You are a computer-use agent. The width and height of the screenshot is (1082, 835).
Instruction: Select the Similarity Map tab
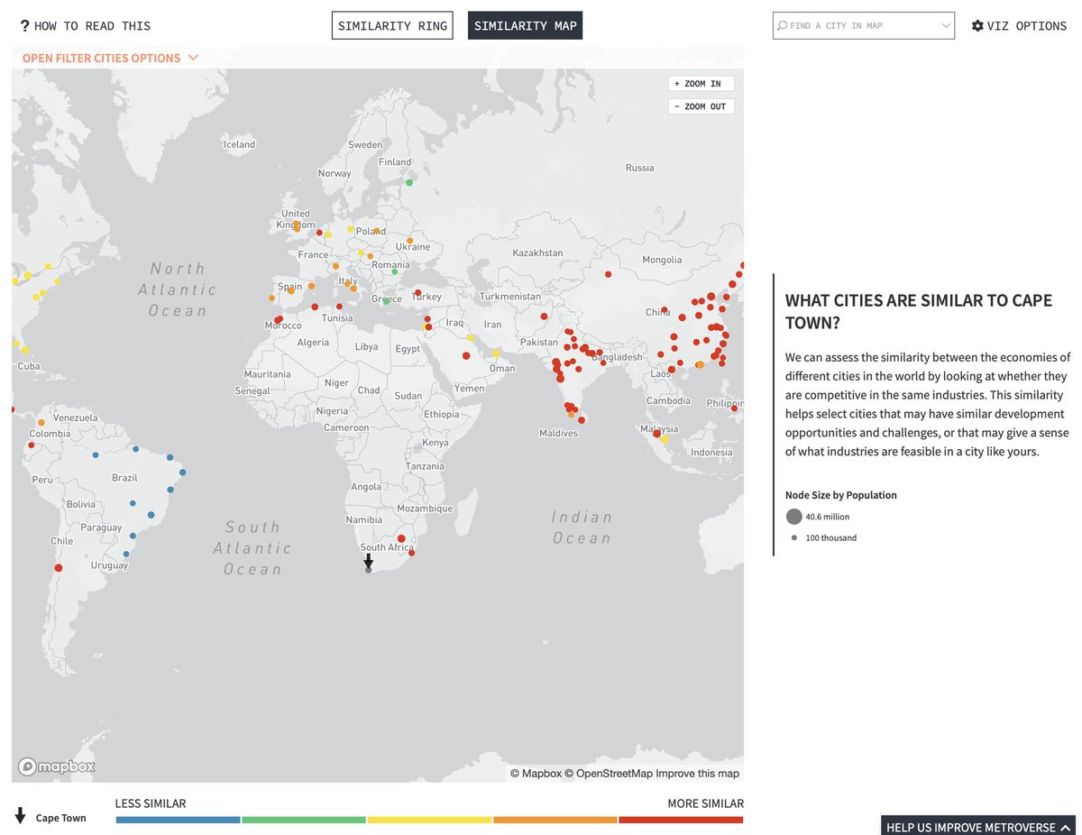tap(525, 25)
